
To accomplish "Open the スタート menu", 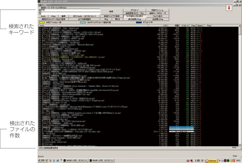I will 43,160.
